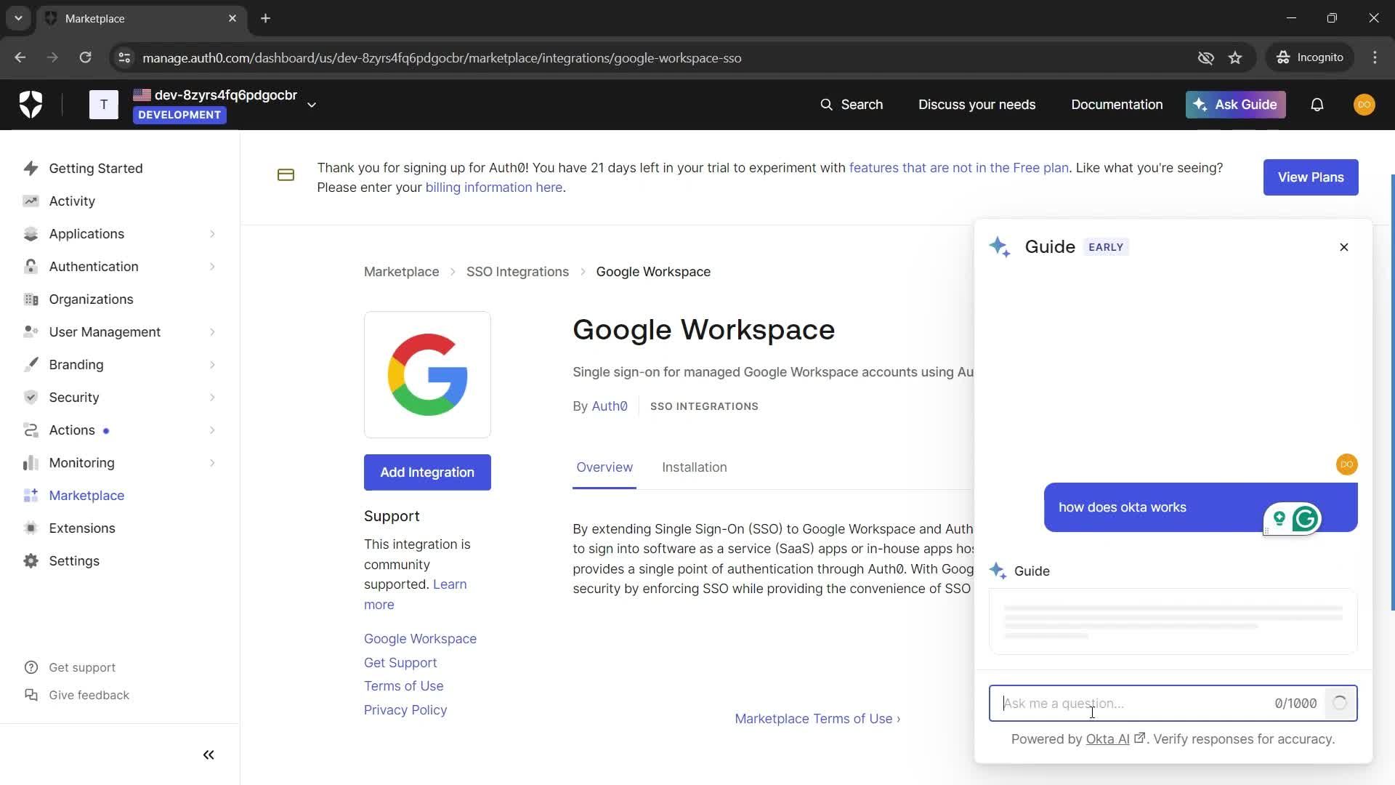The width and height of the screenshot is (1395, 785).
Task: Click the Organizations building icon
Action: point(31,299)
